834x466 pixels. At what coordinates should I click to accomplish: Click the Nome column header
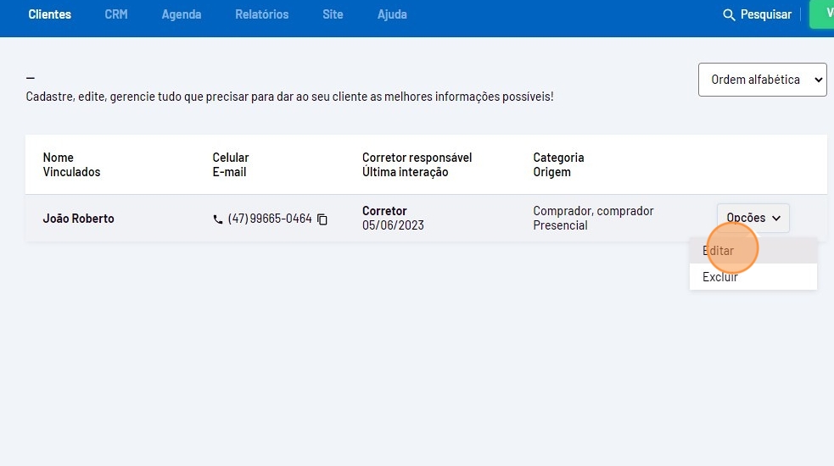59,158
